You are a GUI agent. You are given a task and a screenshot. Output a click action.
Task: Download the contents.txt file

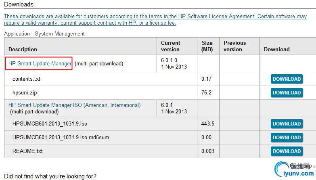287,79
